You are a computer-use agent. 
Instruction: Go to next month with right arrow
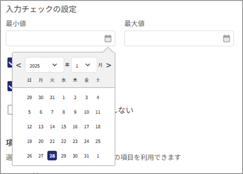point(109,65)
